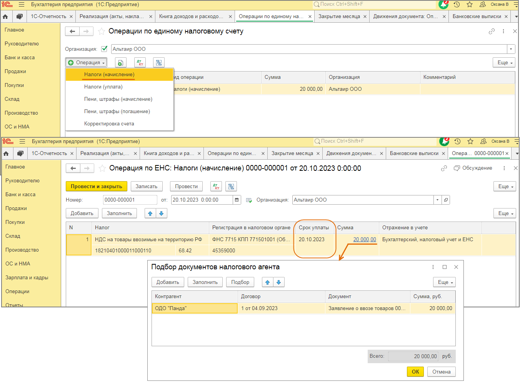520x382 pixels.
Task: Toggle the Организация filter checkbox
Action: point(104,49)
